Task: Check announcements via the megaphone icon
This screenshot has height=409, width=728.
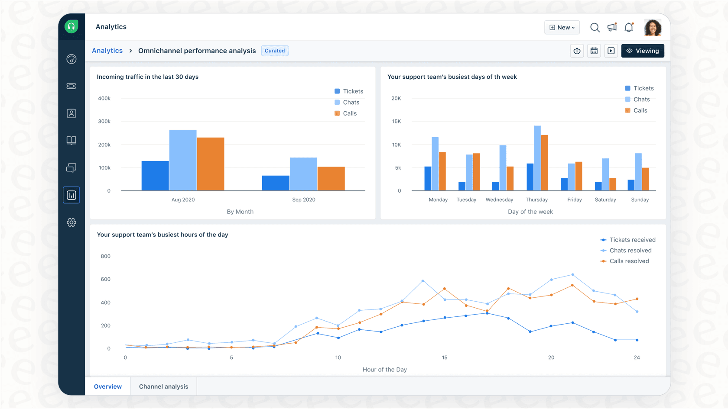Action: click(611, 27)
